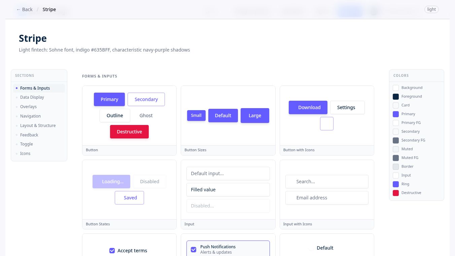Click the Download button
The image size is (455, 256).
pos(308,107)
